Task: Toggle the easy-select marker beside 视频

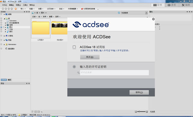Action: [x=1, y=25]
